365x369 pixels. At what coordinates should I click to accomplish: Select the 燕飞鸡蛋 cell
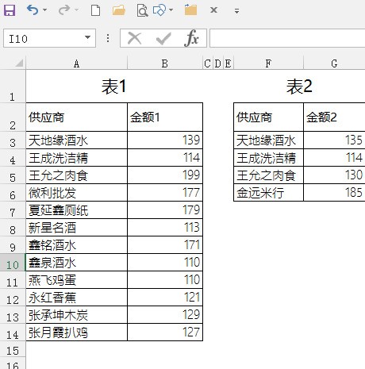[x=76, y=280]
